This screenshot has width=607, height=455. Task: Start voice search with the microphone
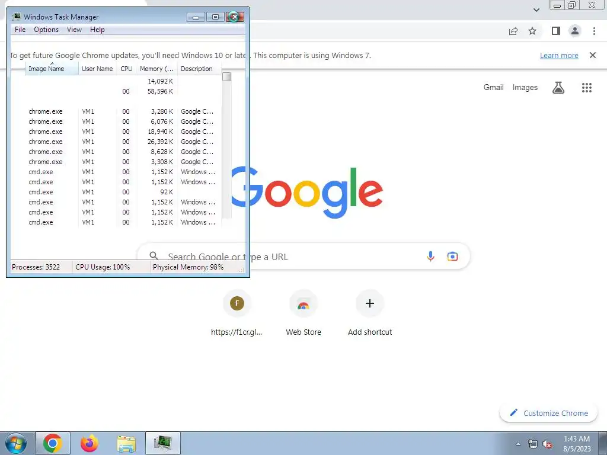430,256
